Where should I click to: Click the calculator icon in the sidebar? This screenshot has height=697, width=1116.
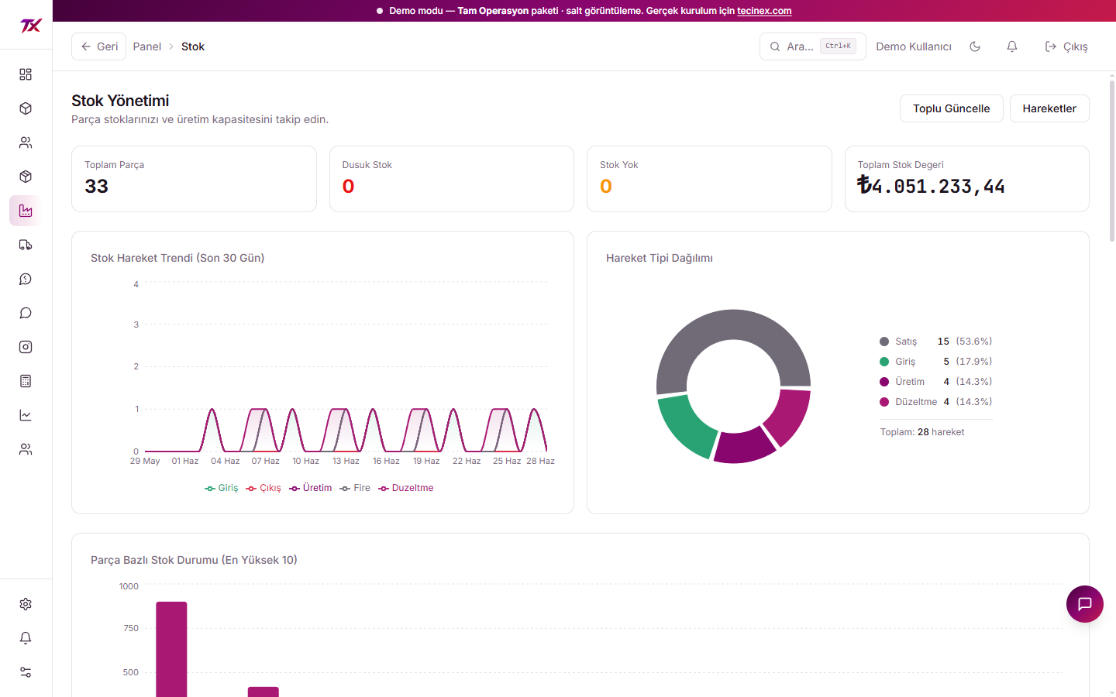(26, 381)
